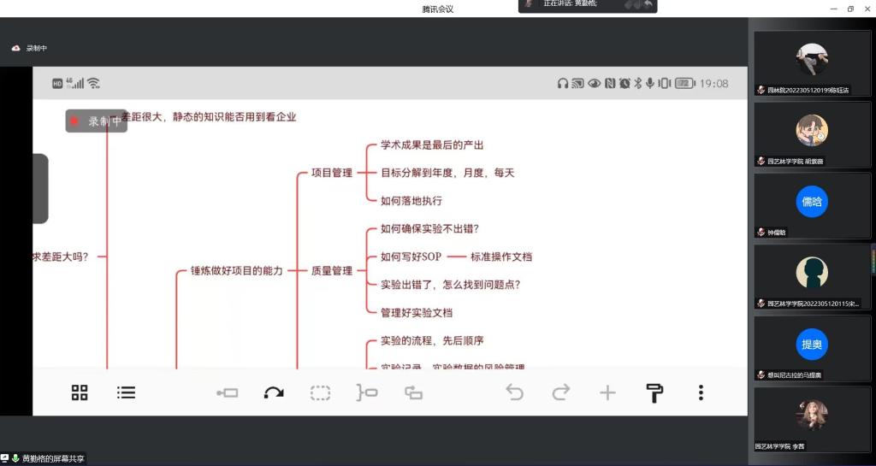Click the summary bracket tool icon

(x=366, y=392)
